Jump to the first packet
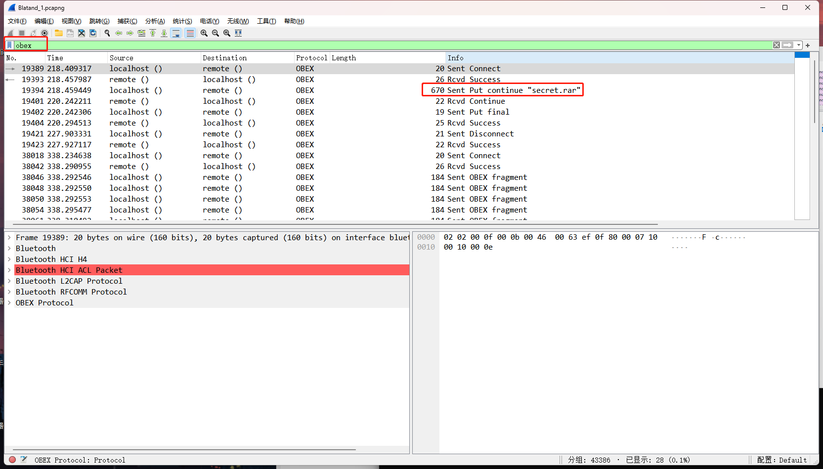The width and height of the screenshot is (823, 469). (153, 33)
